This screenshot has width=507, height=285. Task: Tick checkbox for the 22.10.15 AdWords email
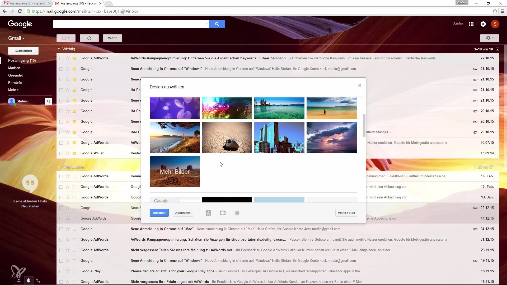point(61,58)
